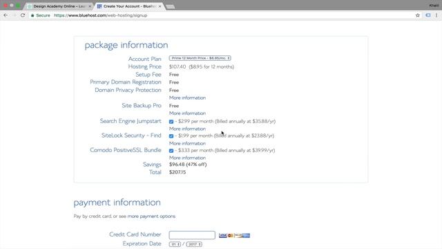This screenshot has height=249, width=442.
Task: Click the Secure padlock icon
Action: pos(32,15)
